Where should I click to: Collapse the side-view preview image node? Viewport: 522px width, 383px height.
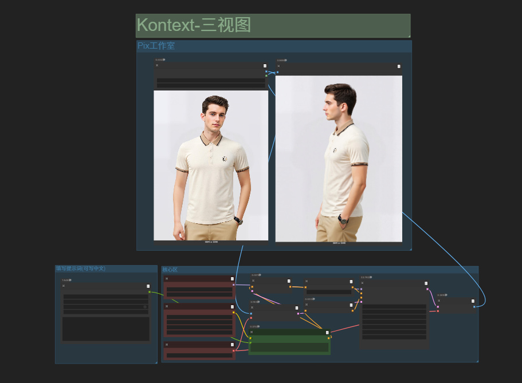click(x=278, y=66)
